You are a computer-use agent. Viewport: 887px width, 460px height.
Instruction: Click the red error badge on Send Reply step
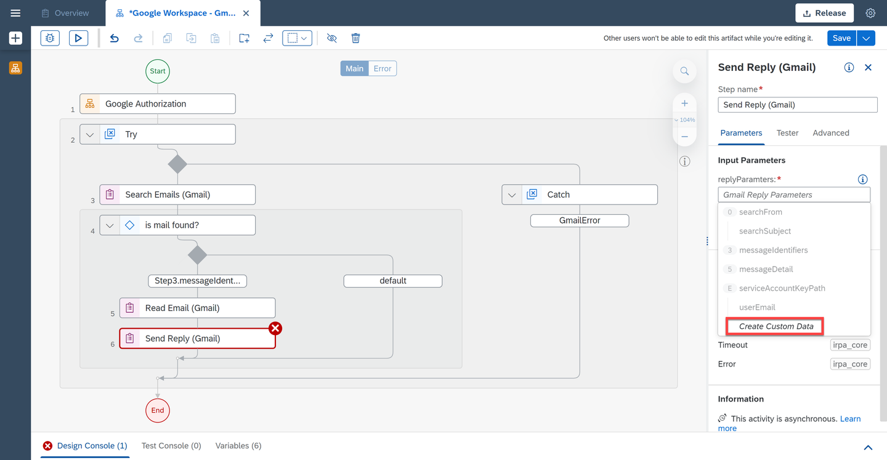275,328
